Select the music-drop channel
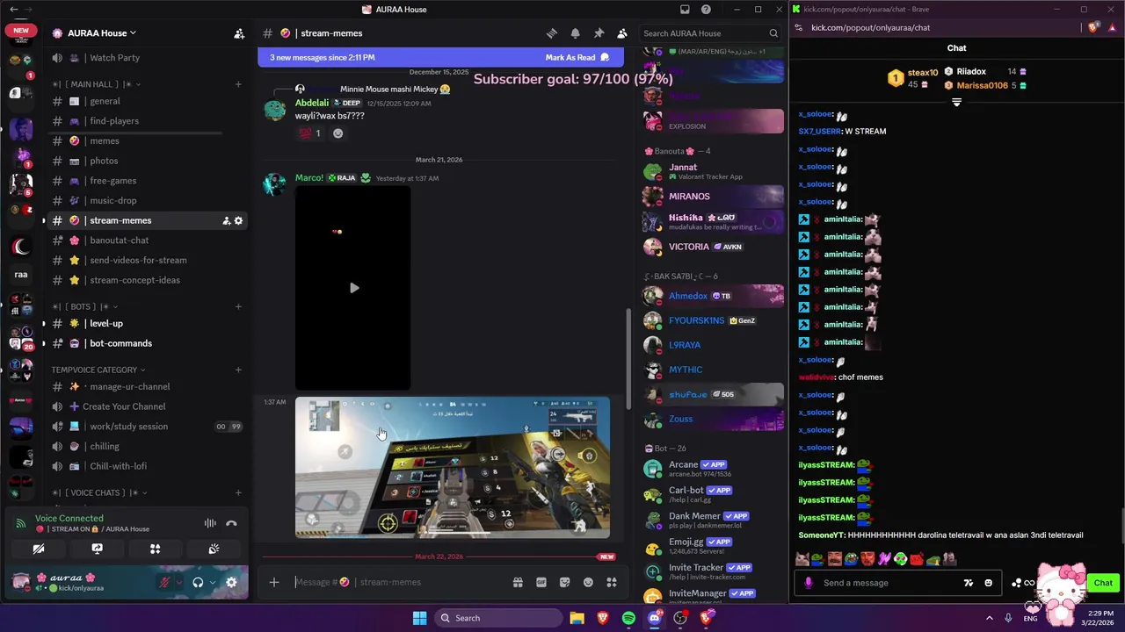This screenshot has height=632, width=1125. pos(147,200)
